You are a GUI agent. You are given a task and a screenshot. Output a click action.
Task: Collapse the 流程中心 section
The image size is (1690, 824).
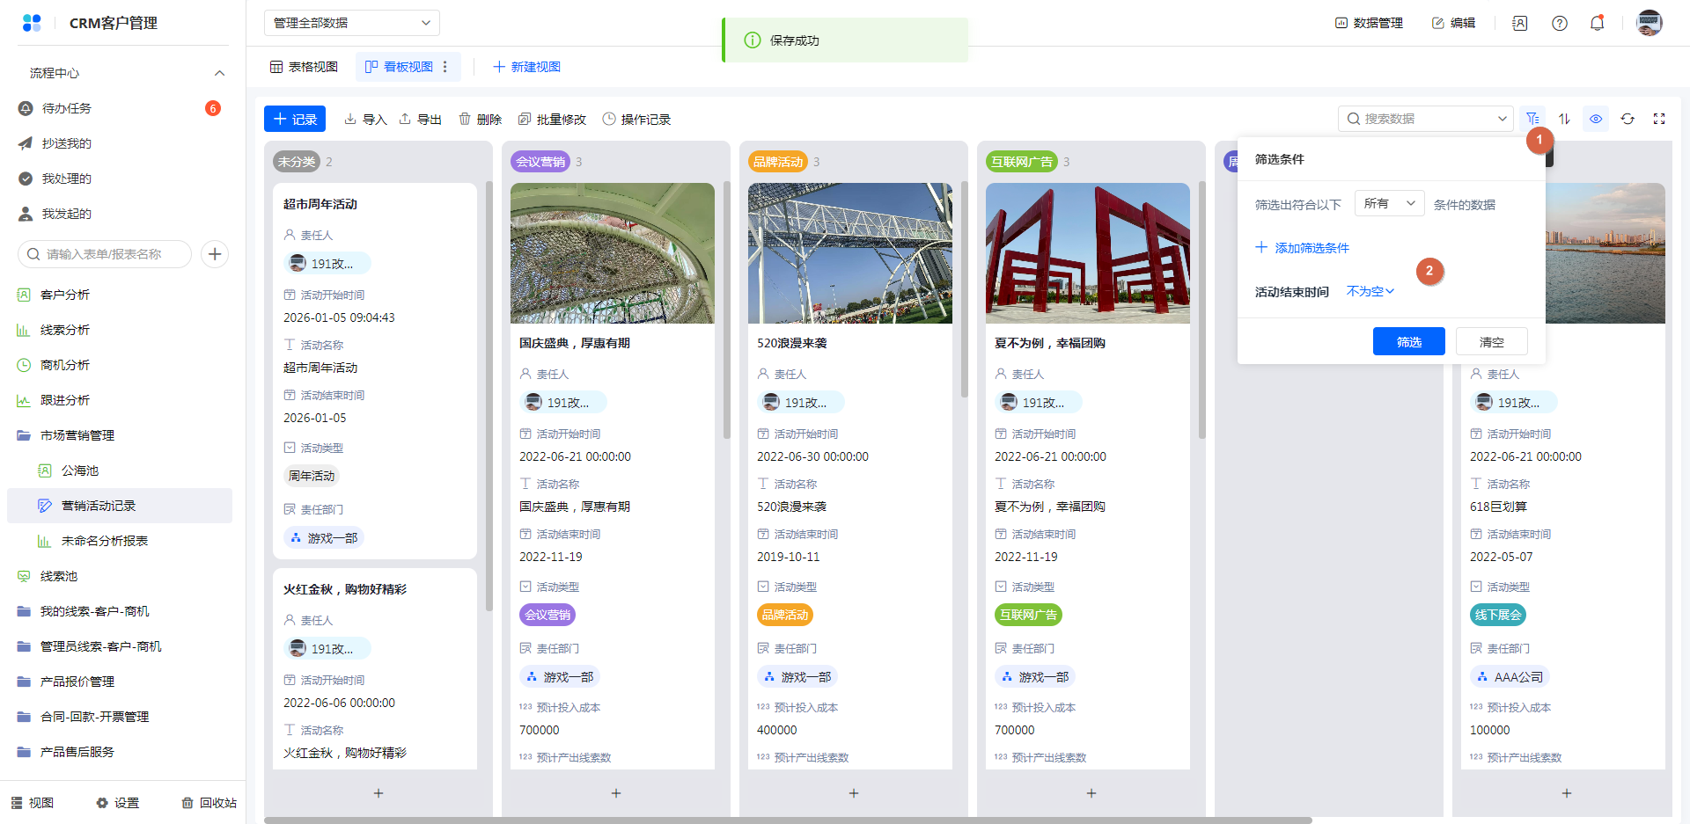click(x=219, y=73)
